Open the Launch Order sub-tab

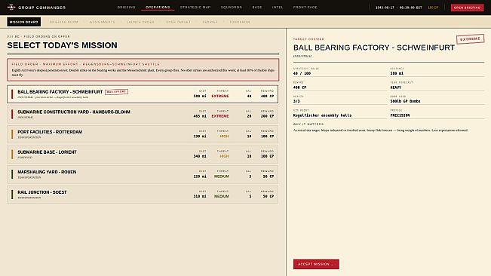coord(140,22)
